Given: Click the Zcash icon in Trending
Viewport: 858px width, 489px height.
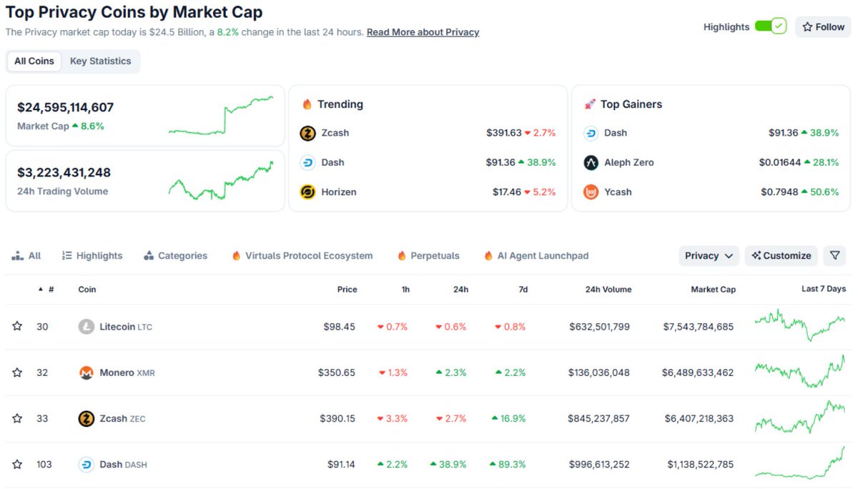Looking at the screenshot, I should [307, 133].
